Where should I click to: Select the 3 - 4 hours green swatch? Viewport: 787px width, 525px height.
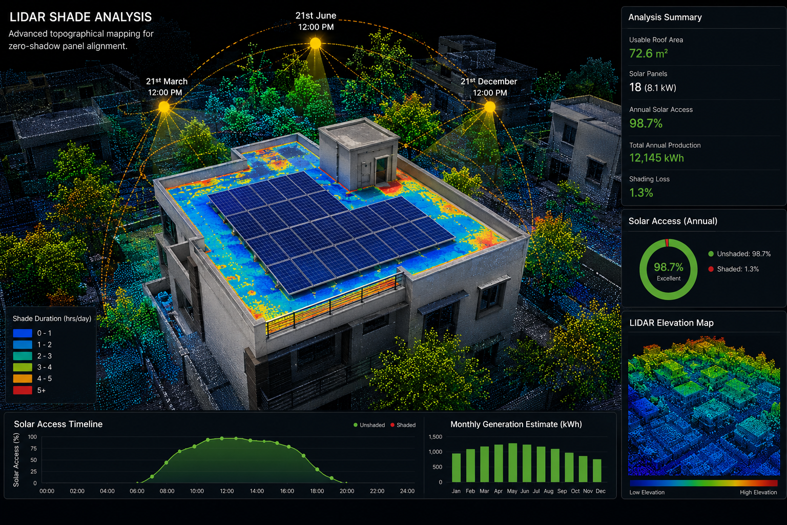coord(23,367)
